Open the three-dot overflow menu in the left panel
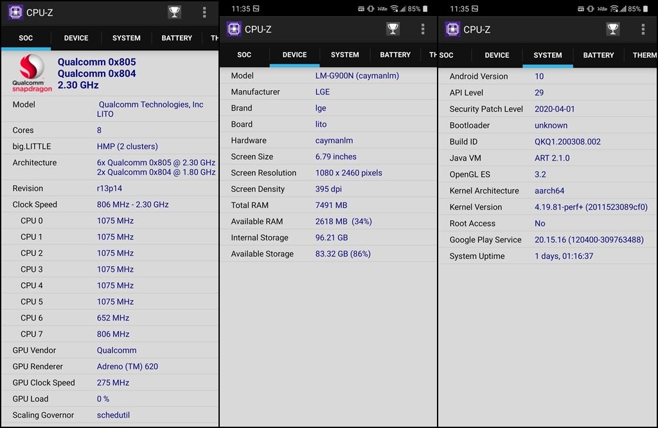Viewport: 658px width, 428px height. tap(204, 12)
